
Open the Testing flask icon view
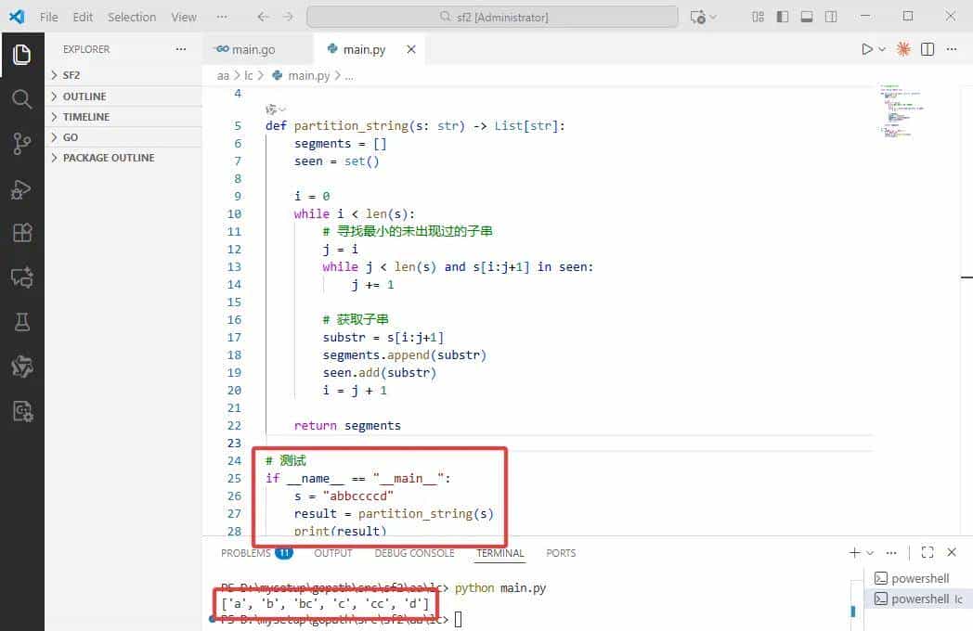click(21, 321)
